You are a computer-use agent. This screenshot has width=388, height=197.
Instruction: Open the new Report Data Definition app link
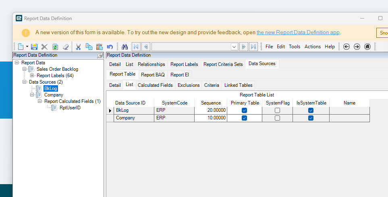(x=298, y=32)
